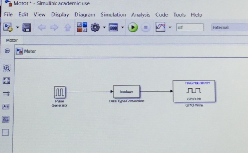Open the External simulation mode dropdown
248x153 pixels.
(229, 27)
